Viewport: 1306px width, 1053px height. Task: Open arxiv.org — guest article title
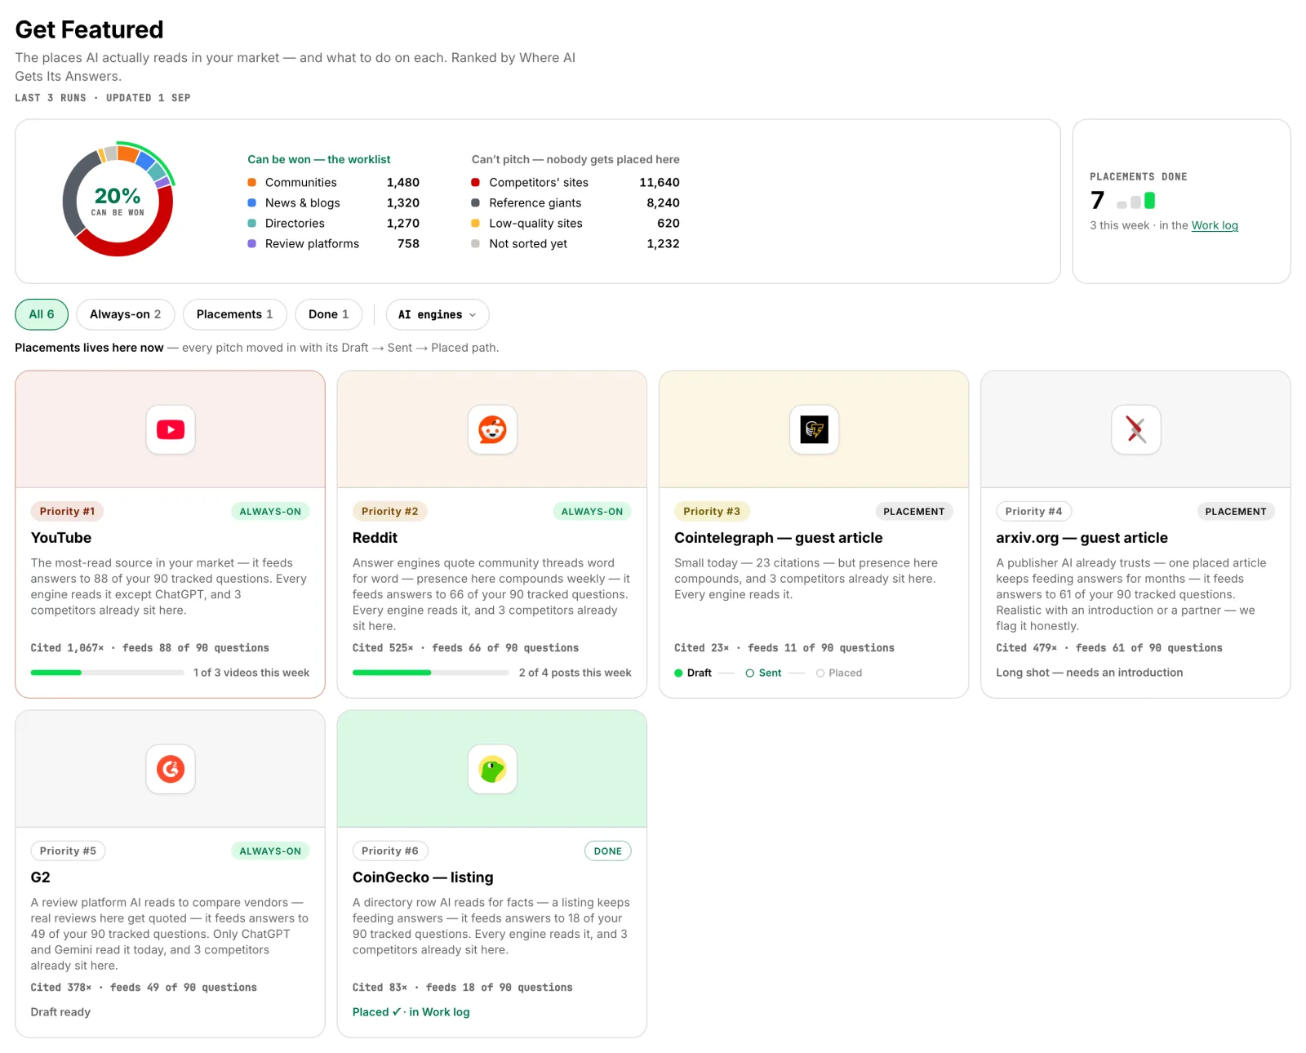pyautogui.click(x=1082, y=538)
